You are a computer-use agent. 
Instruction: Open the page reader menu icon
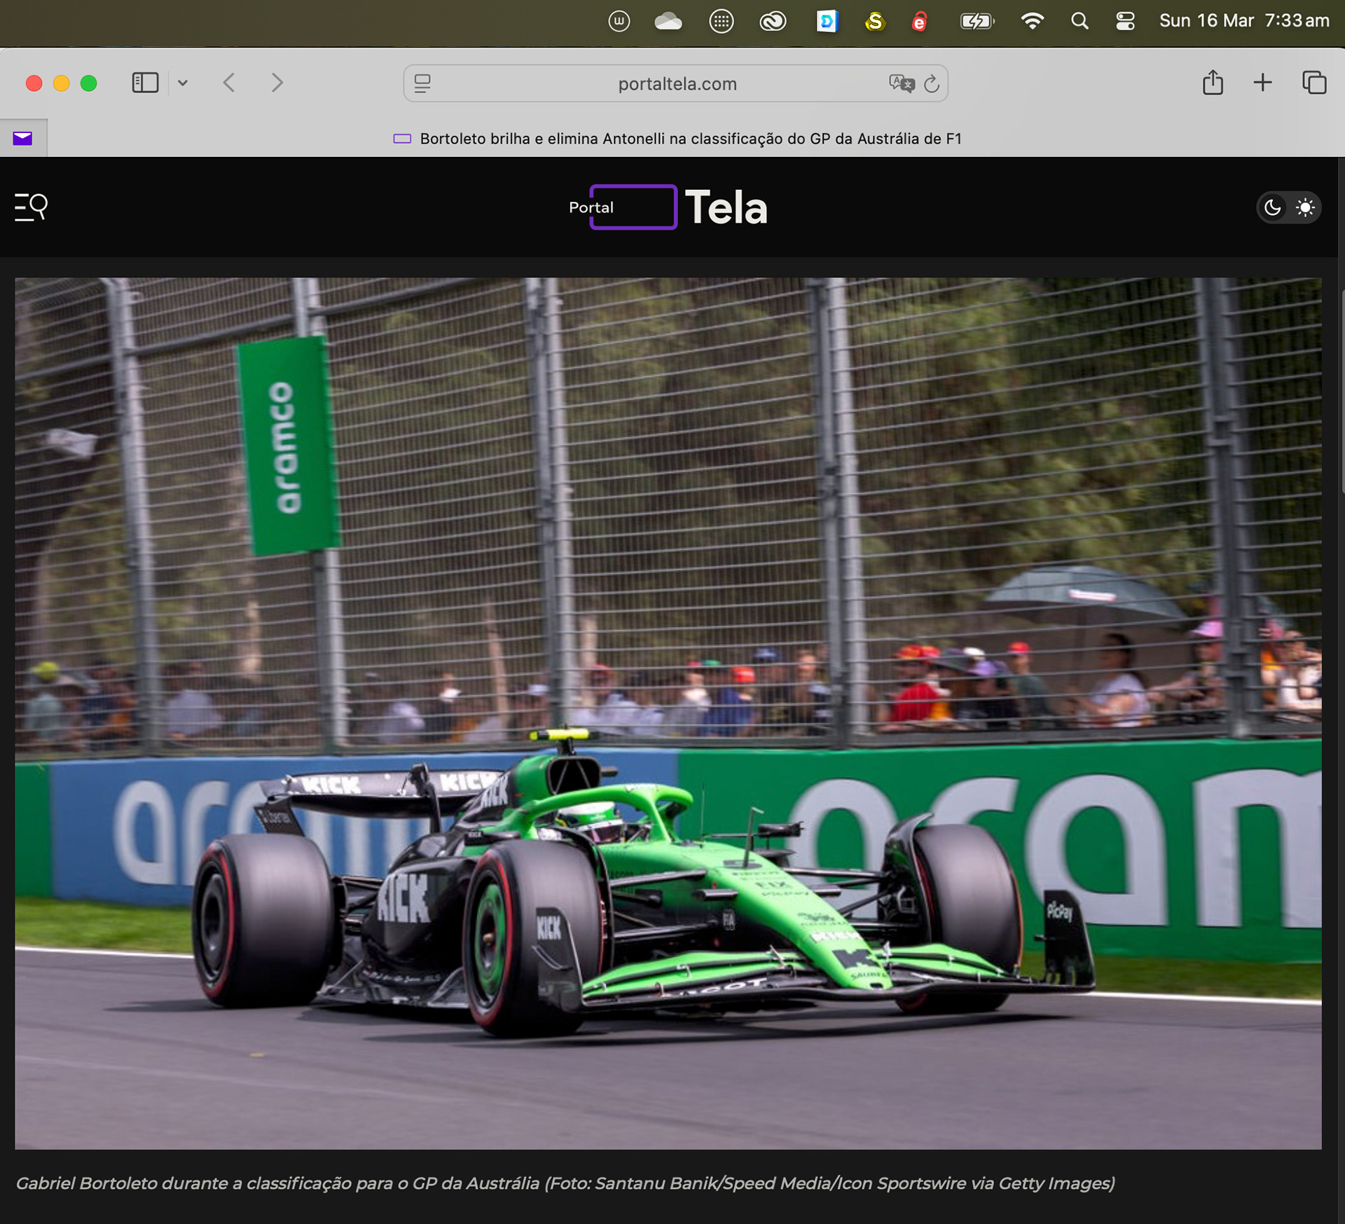[422, 83]
